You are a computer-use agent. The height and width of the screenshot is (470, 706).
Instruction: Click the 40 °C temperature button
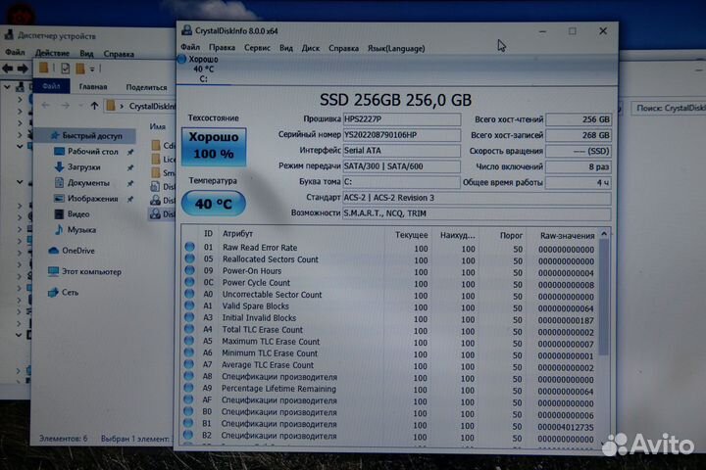214,204
